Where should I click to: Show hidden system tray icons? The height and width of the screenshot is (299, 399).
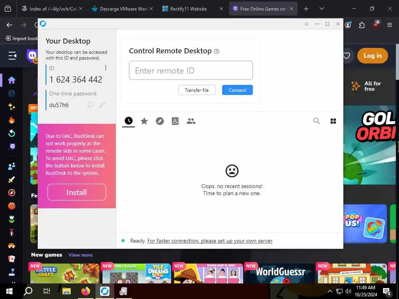(x=330, y=291)
